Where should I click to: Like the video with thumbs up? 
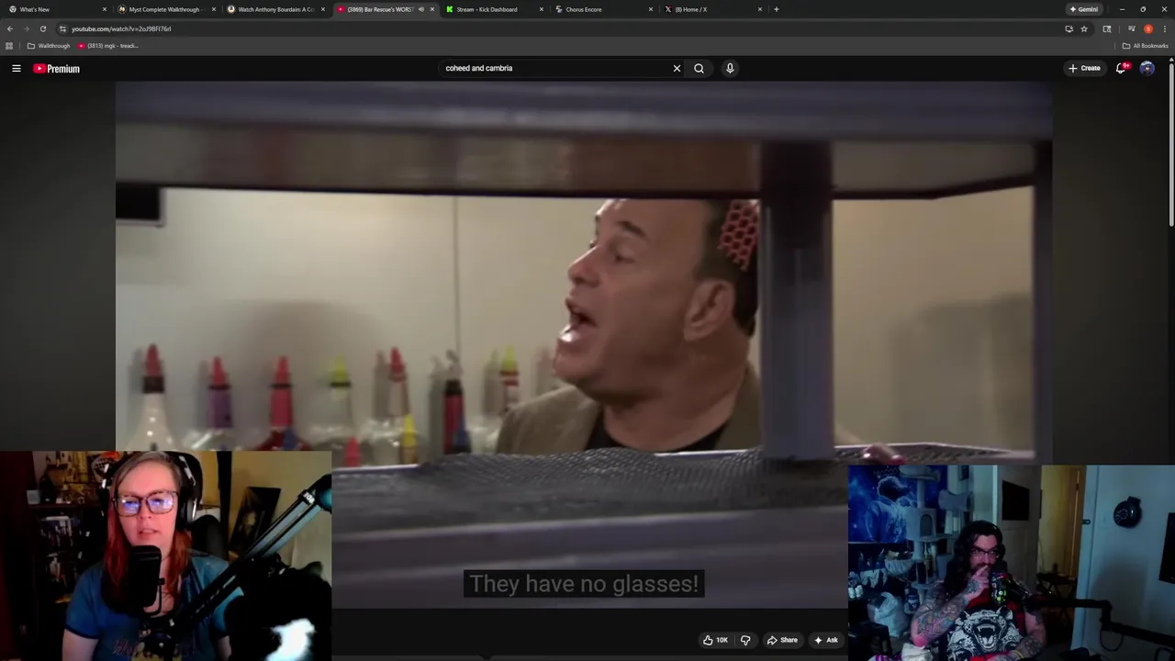(716, 640)
